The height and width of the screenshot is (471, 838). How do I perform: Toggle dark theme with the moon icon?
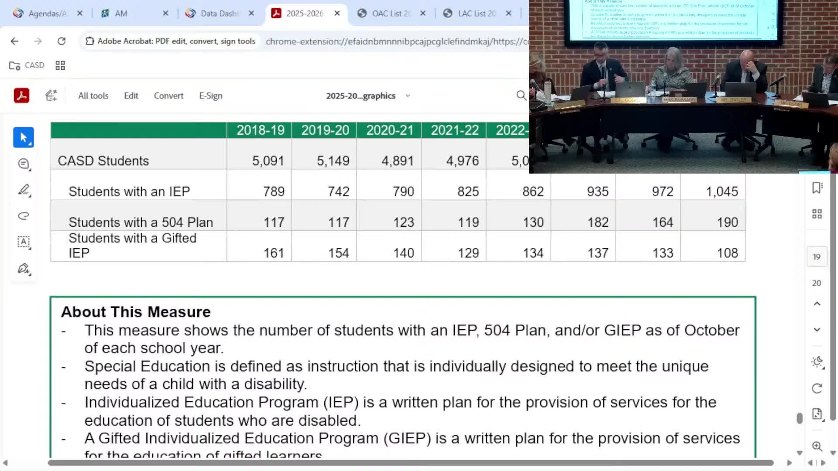[x=817, y=362]
